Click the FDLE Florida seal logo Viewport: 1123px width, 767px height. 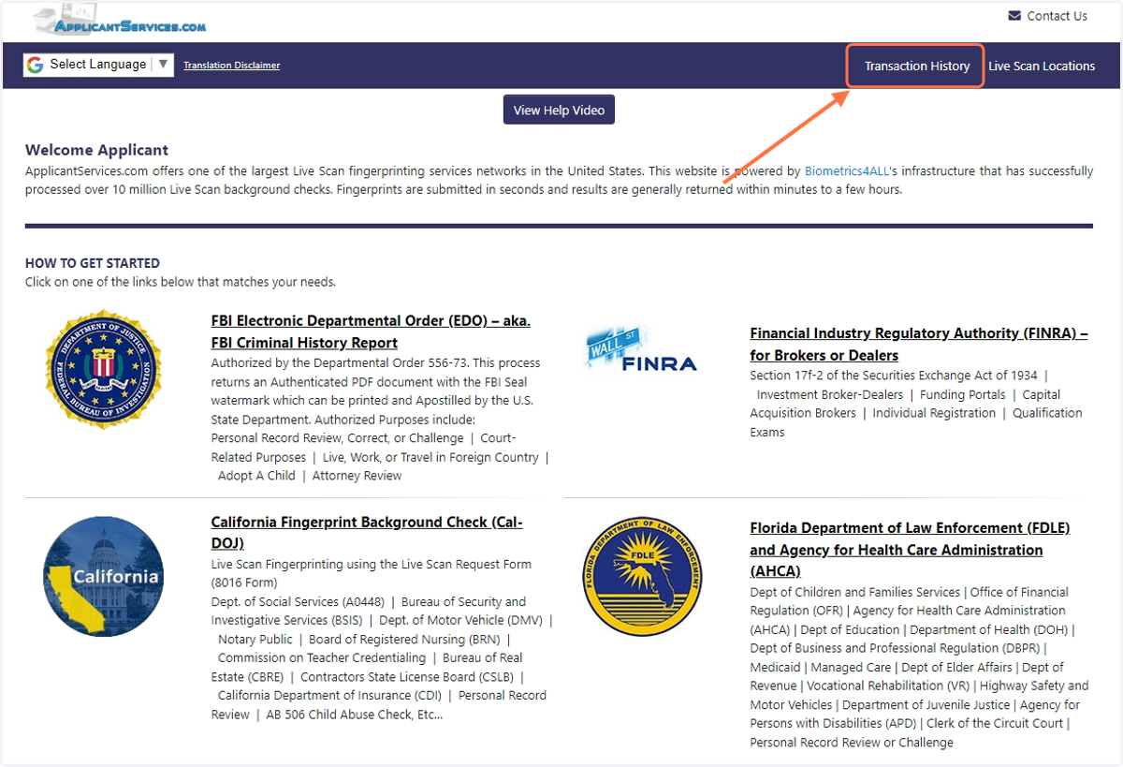(642, 575)
